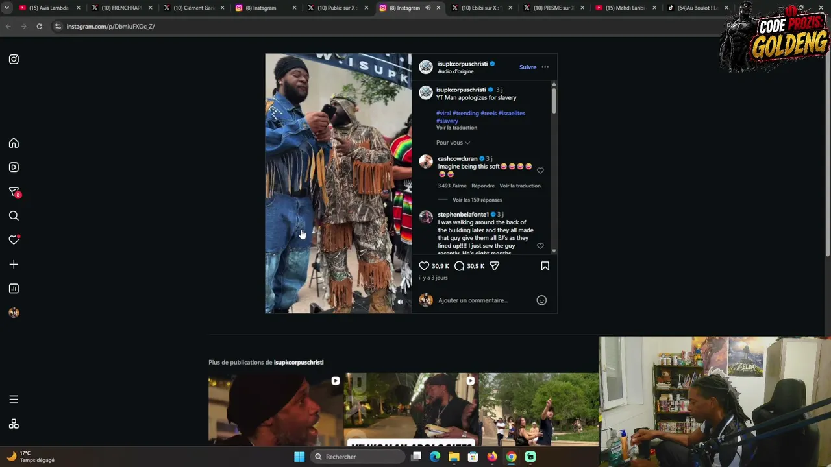The width and height of the screenshot is (831, 467).
Task: Follow isupkcorpuschristi with the Suivre button
Action: tap(528, 67)
